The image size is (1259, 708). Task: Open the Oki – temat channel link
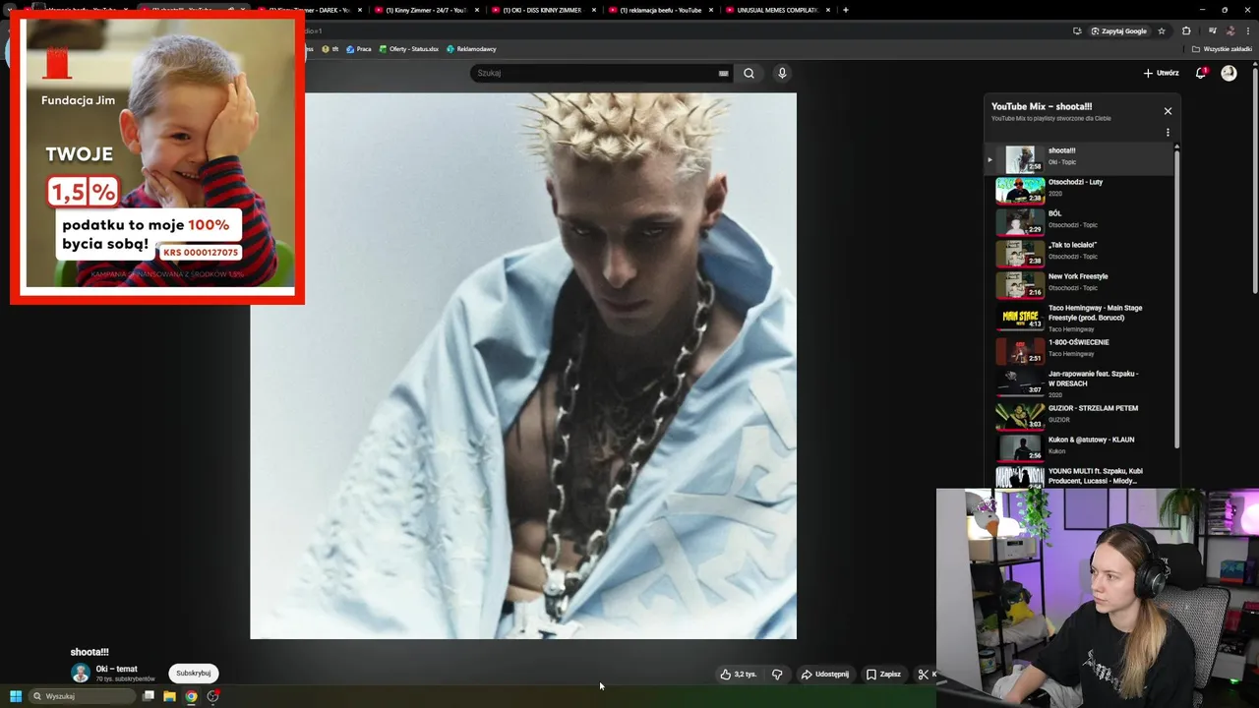coord(116,669)
